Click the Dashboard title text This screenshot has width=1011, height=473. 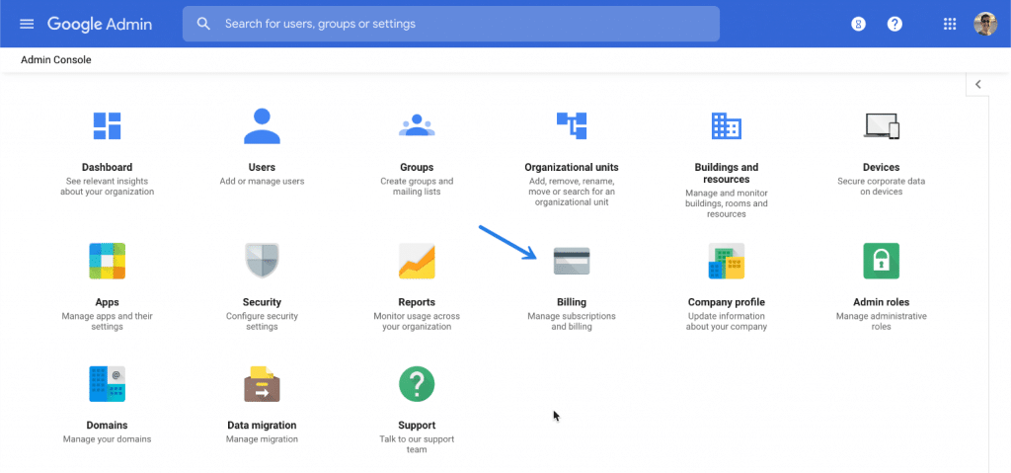pos(107,167)
